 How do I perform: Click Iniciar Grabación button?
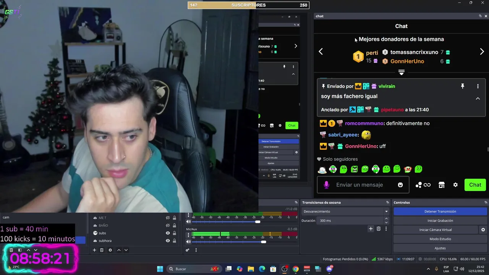[x=440, y=220]
